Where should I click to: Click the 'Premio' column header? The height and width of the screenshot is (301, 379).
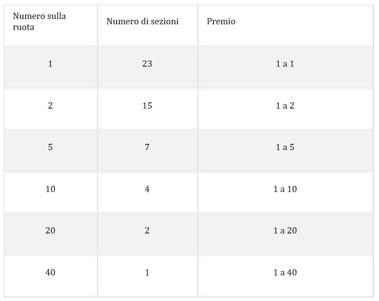221,22
